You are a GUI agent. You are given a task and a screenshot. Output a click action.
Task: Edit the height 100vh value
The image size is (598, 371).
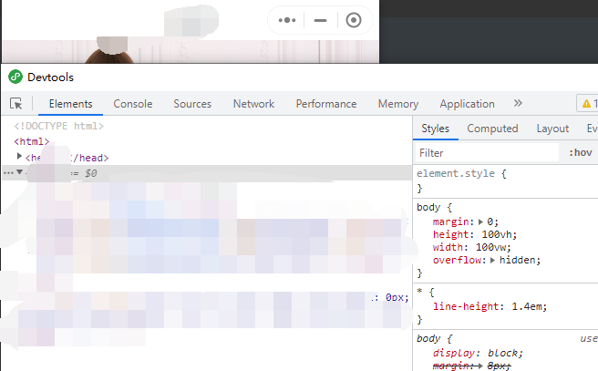click(500, 234)
